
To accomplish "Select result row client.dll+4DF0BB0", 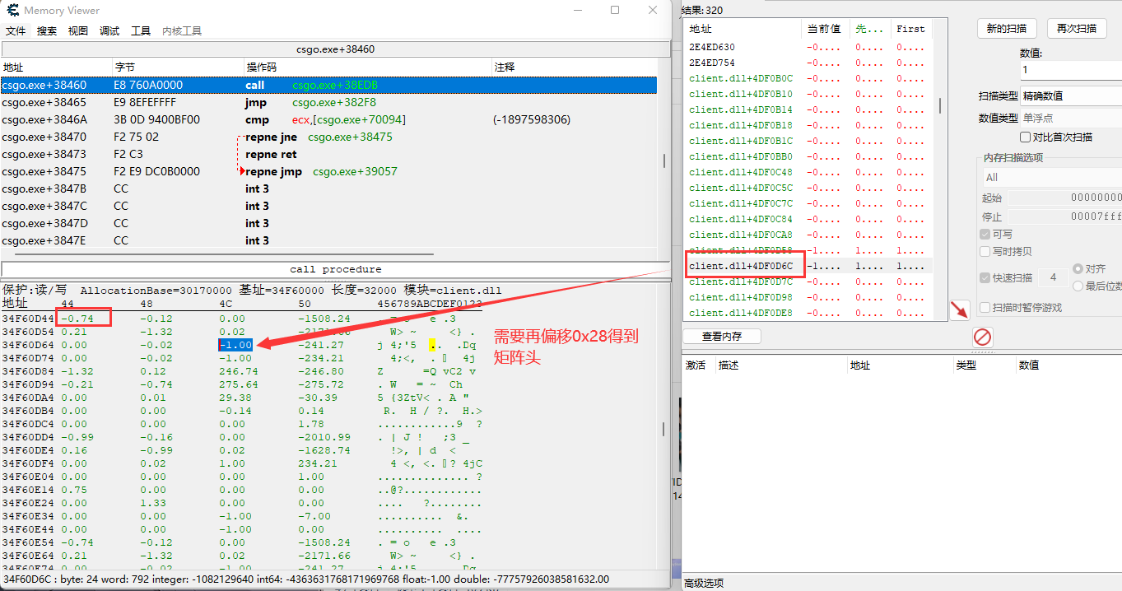I will 808,156.
